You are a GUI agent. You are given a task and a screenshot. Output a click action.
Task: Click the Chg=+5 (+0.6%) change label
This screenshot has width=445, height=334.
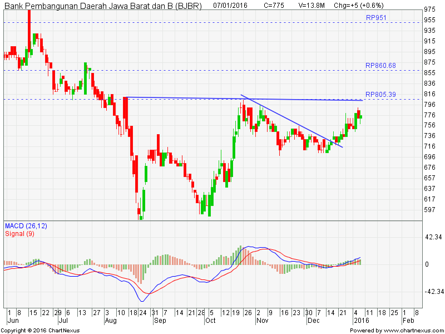pyautogui.click(x=358, y=5)
